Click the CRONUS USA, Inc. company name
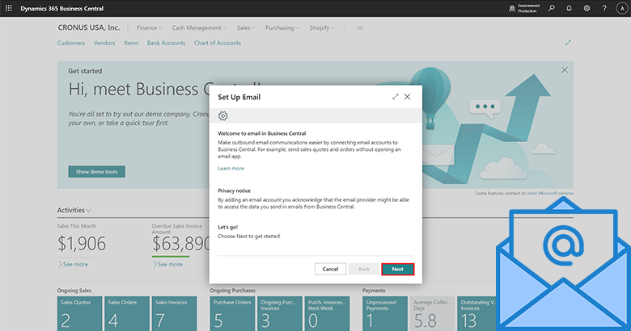The image size is (631, 331). (x=88, y=27)
